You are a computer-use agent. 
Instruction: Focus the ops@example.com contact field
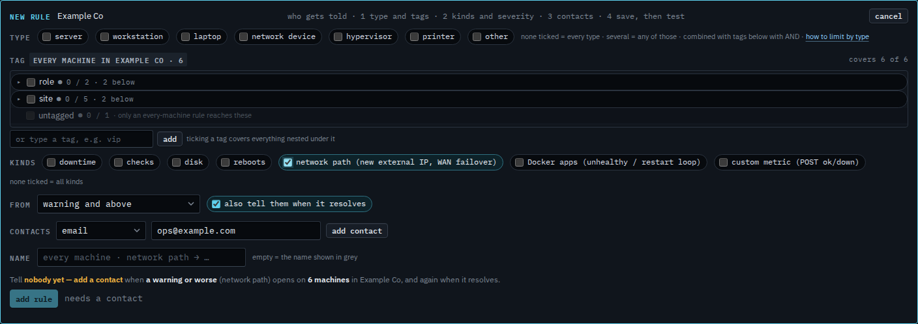pos(236,231)
